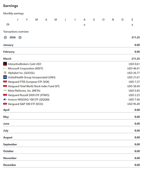Go to next year arrow beside 2026
This screenshot has width=146, height=174.
point(20,37)
